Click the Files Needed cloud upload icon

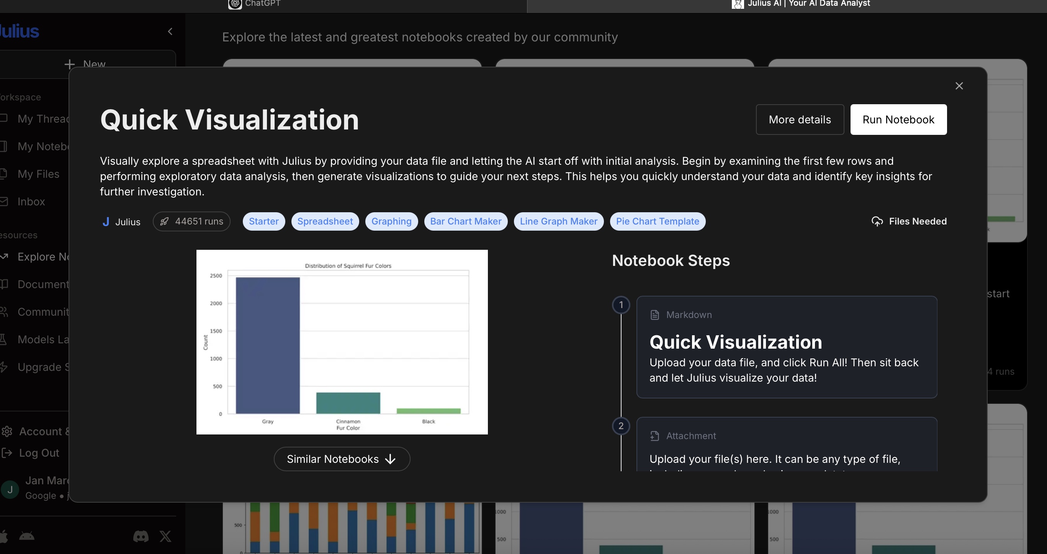point(877,221)
